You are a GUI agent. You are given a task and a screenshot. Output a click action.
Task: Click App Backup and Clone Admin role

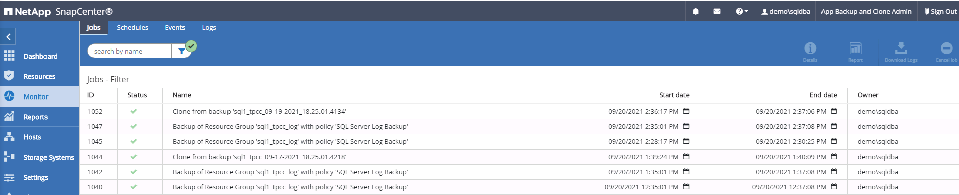(x=866, y=11)
